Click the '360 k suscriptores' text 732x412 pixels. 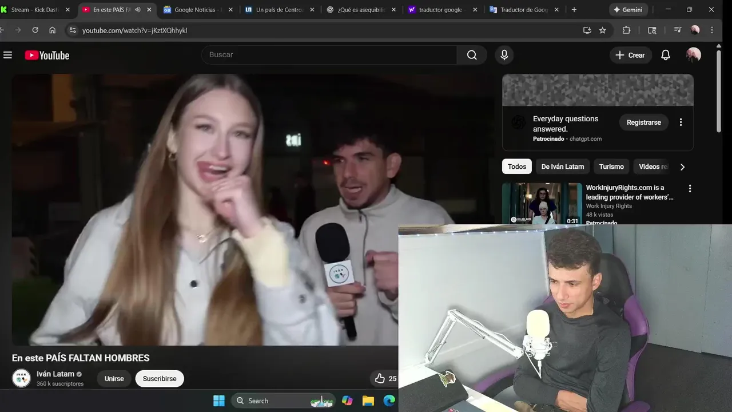click(x=60, y=384)
